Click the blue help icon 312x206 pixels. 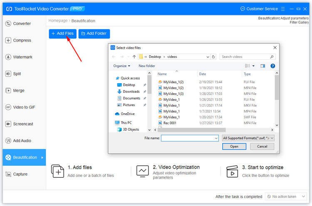(272, 66)
